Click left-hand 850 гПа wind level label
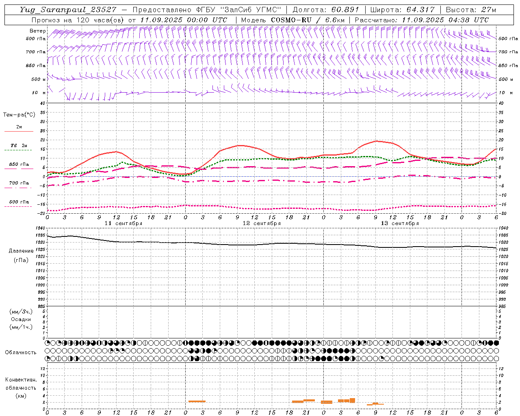Image resolution: width=520 pixels, height=416 pixels. pyautogui.click(x=36, y=65)
